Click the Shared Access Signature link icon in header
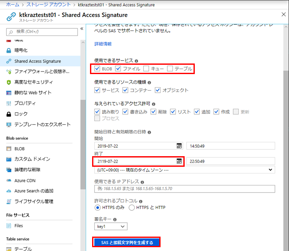This screenshot has height=251, width=289. click(x=11, y=17)
